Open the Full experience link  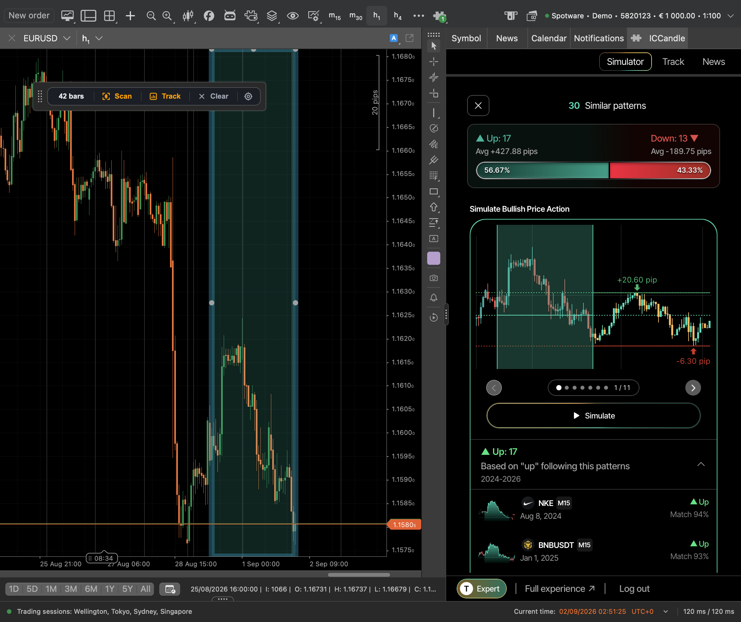[560, 589]
